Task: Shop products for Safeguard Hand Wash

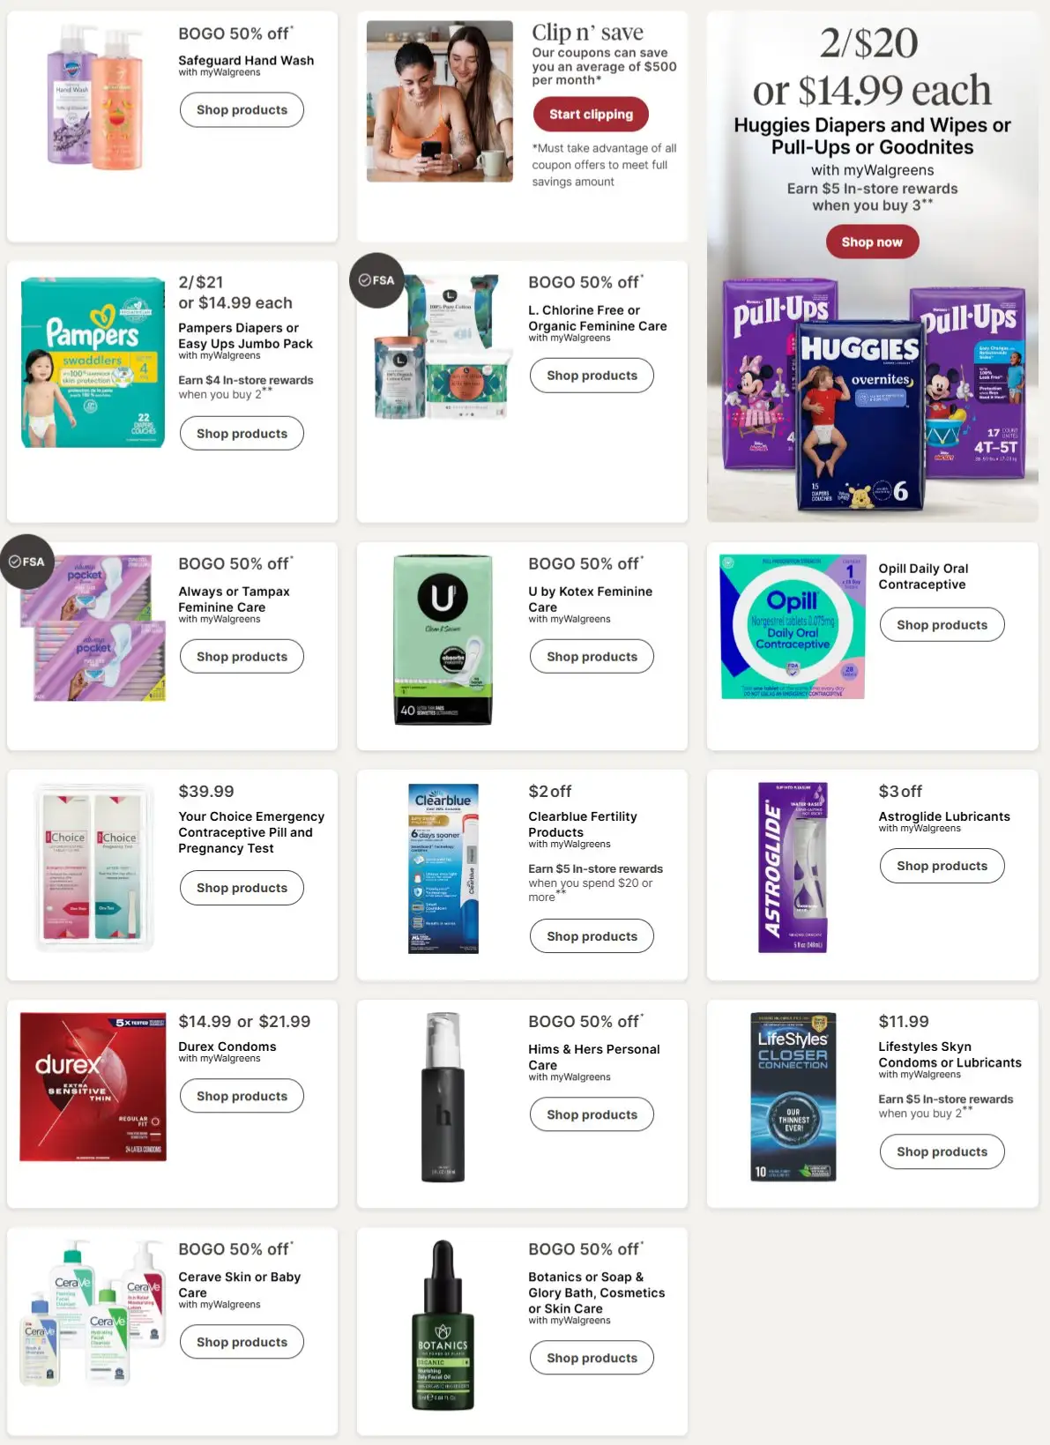Action: pyautogui.click(x=242, y=110)
